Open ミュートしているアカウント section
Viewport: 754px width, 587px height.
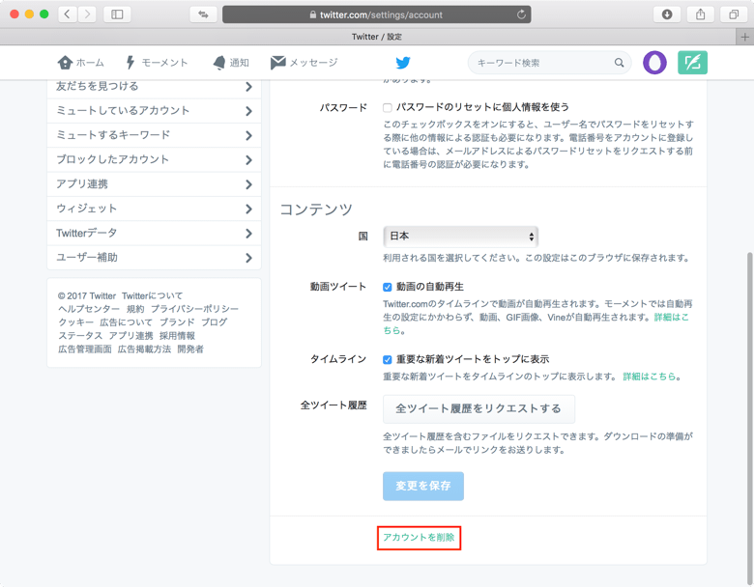[154, 111]
